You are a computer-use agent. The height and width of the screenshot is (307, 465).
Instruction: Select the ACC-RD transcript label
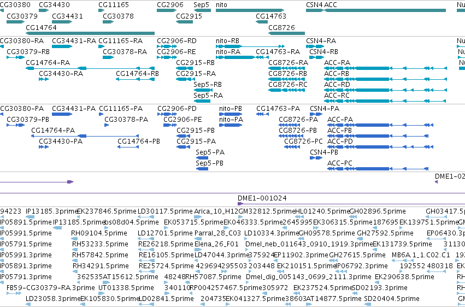click(337, 85)
